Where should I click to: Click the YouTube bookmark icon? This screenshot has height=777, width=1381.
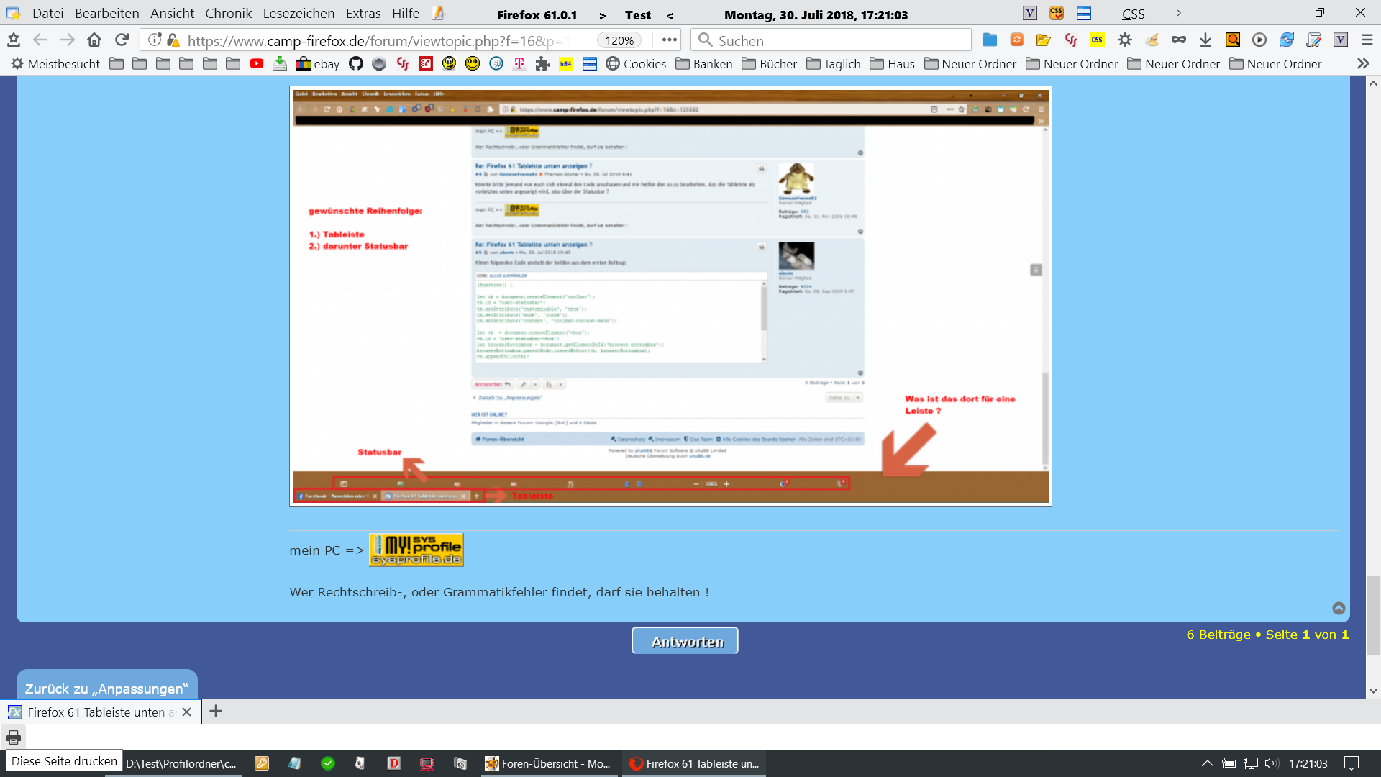click(x=257, y=64)
